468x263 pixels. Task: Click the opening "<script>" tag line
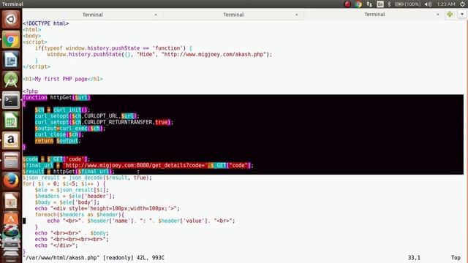[x=35, y=42]
